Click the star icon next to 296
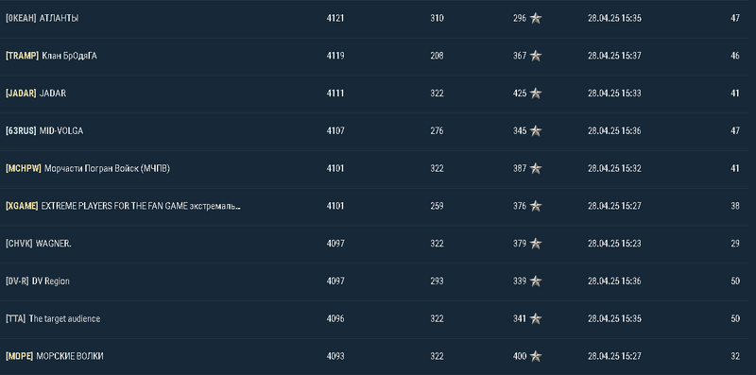This screenshot has width=756, height=375. tap(536, 18)
